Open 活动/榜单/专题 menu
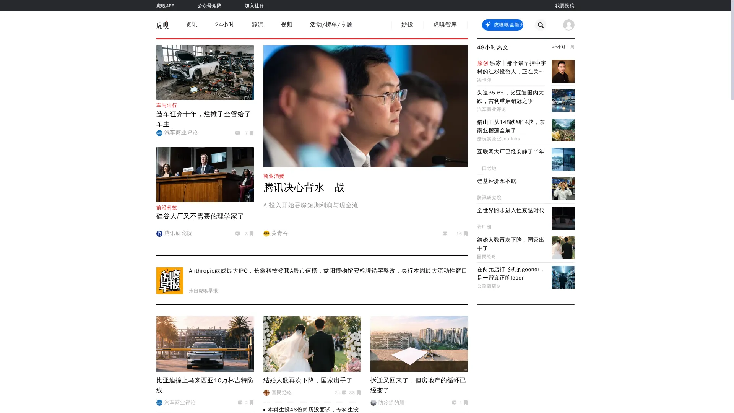734x413 pixels. (331, 25)
